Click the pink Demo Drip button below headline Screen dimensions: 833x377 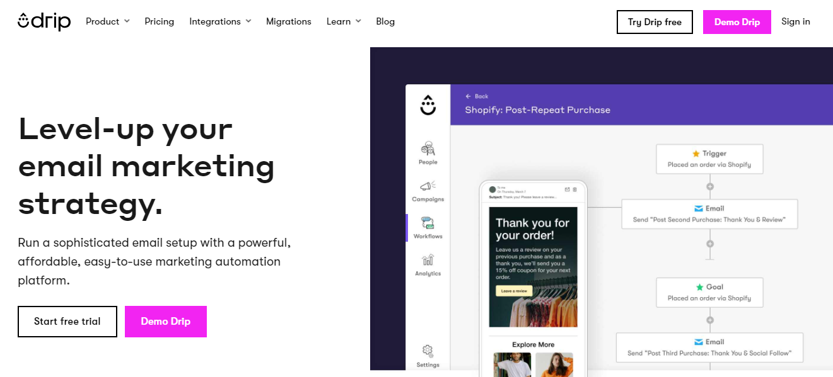[x=166, y=322]
